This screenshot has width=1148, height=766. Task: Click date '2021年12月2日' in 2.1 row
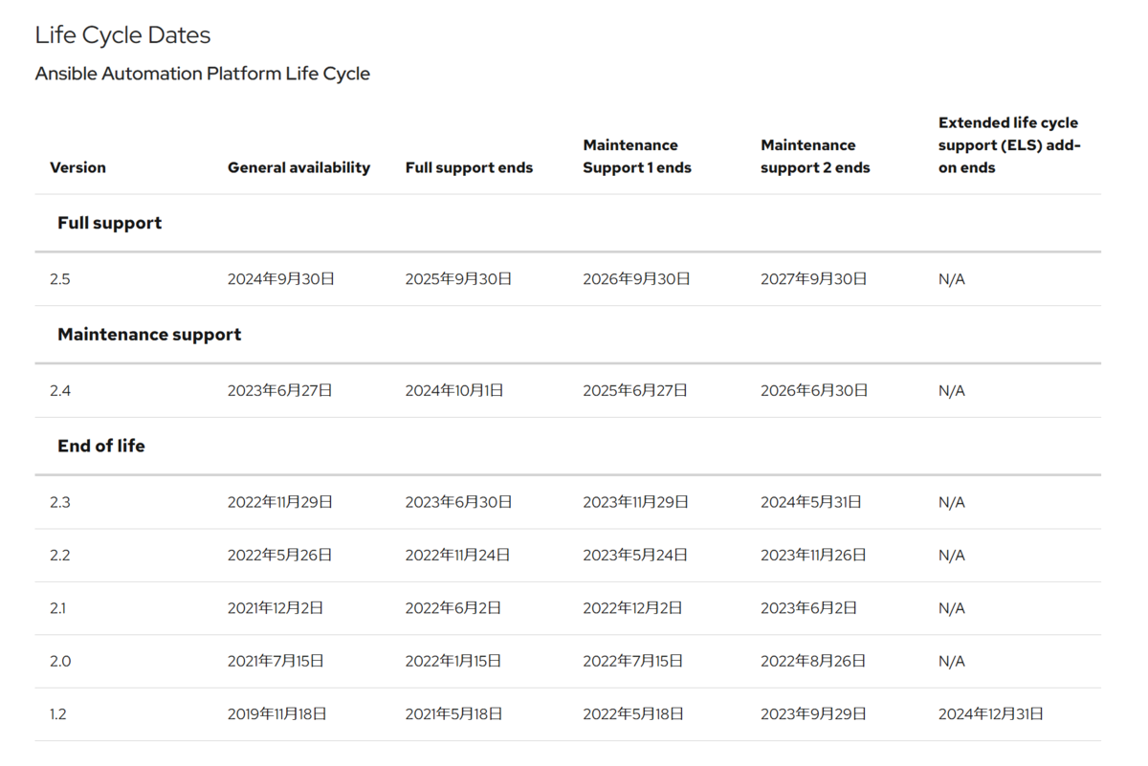(276, 608)
